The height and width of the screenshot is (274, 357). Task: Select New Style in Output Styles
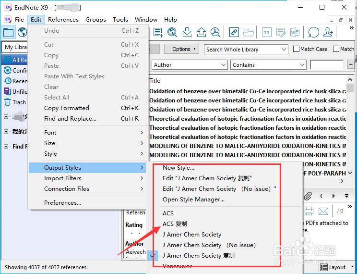(x=178, y=168)
